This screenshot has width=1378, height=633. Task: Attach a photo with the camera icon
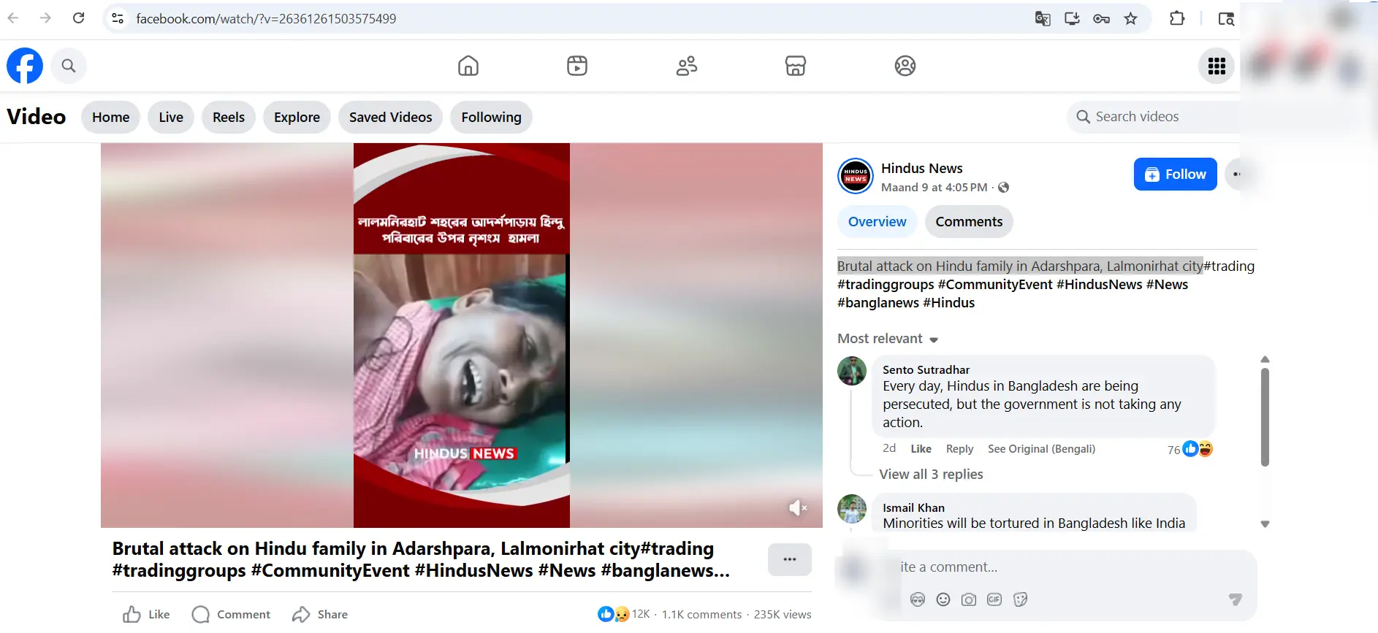[969, 599]
